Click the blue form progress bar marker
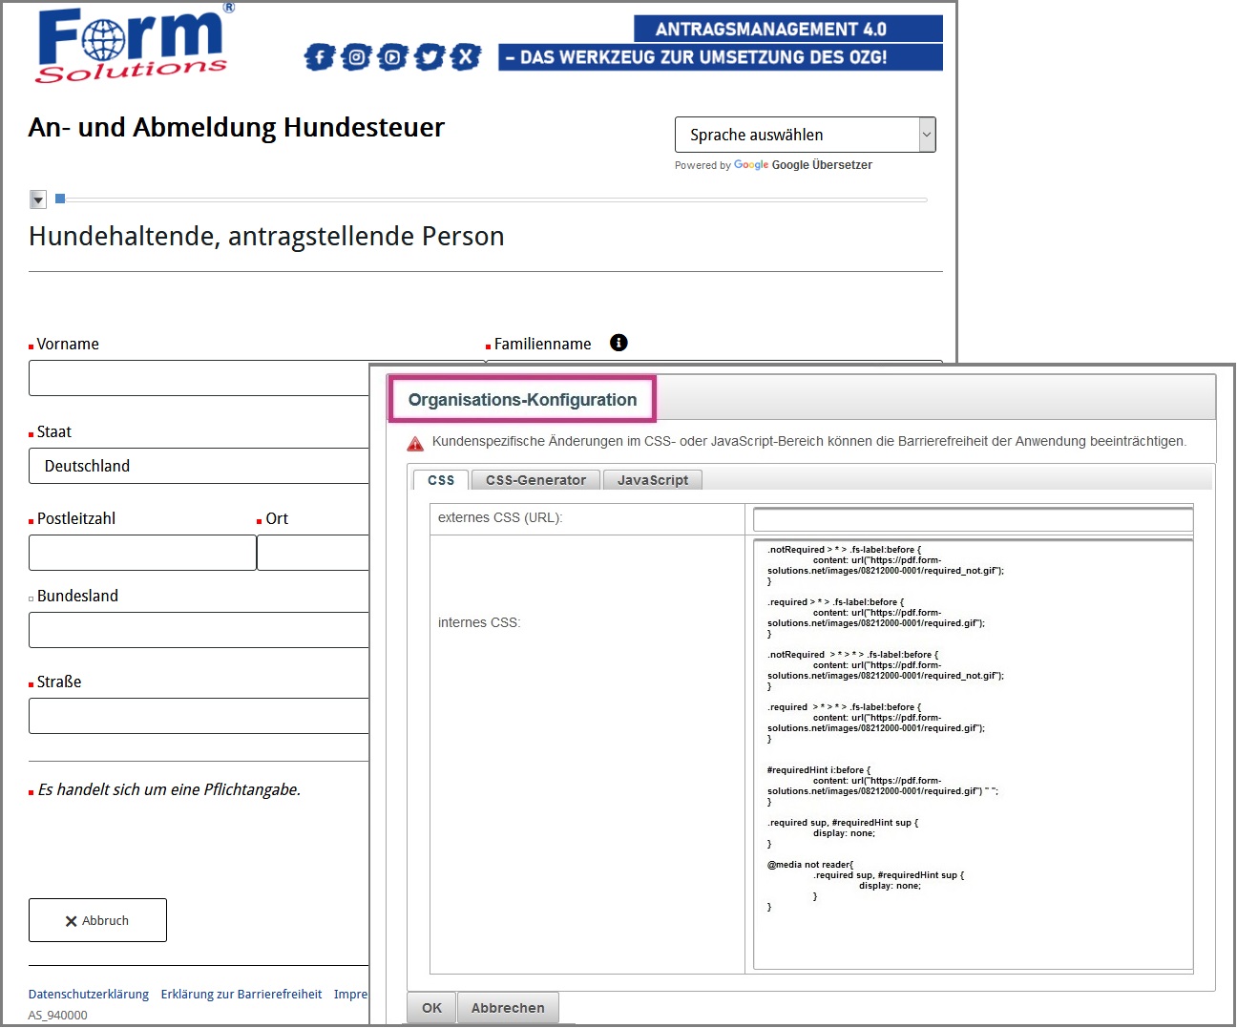 click(x=60, y=199)
